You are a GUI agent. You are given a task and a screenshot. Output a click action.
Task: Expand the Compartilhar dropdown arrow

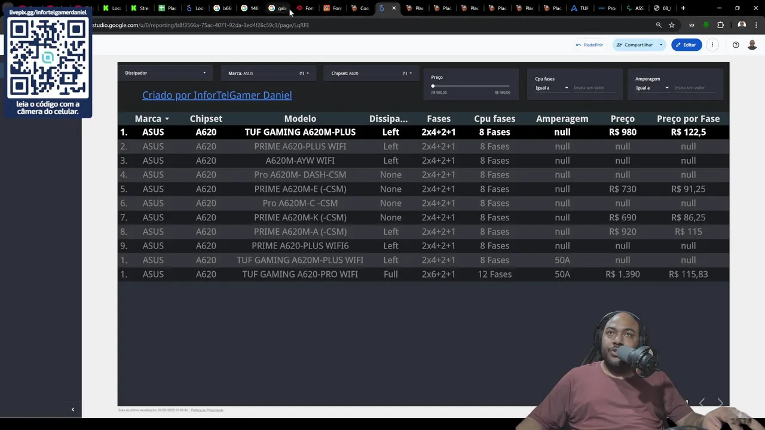[x=661, y=45]
